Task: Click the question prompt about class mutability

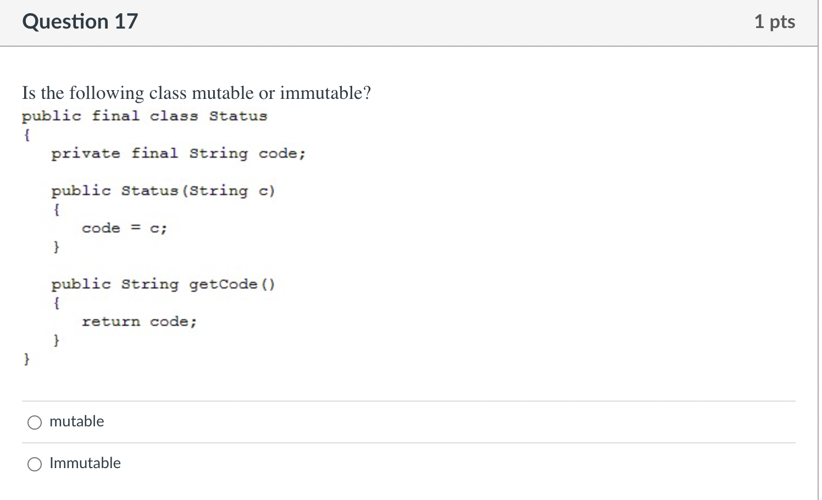Action: [196, 93]
